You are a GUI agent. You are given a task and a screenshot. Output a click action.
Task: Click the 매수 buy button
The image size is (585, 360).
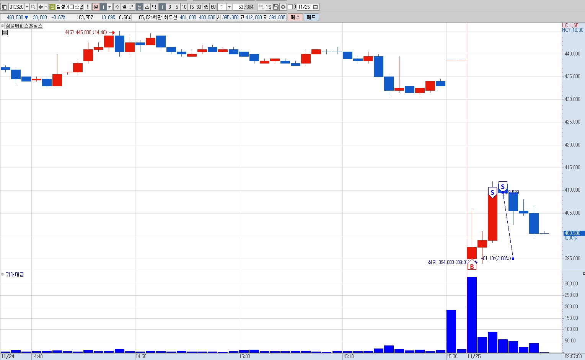(295, 17)
